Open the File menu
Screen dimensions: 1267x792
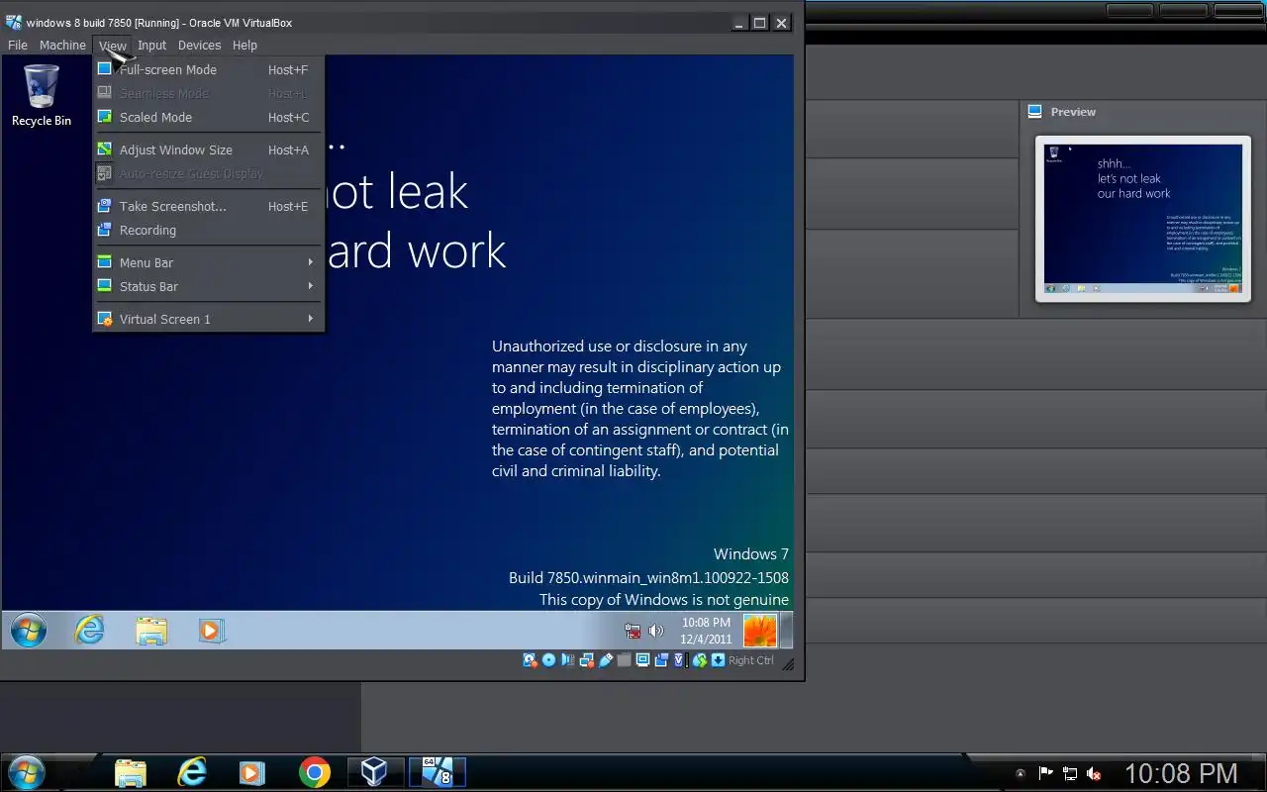[x=17, y=45]
